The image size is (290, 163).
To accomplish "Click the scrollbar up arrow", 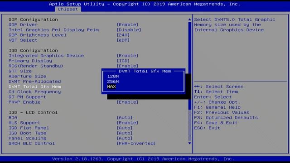I will [x=189, y=19].
